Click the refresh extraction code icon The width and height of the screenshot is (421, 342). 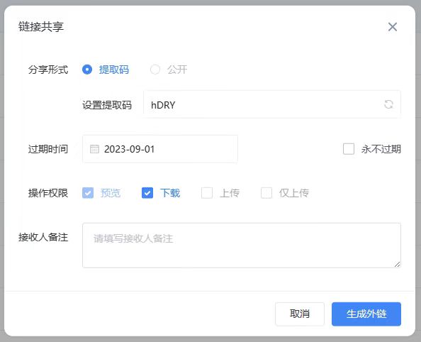(x=388, y=104)
